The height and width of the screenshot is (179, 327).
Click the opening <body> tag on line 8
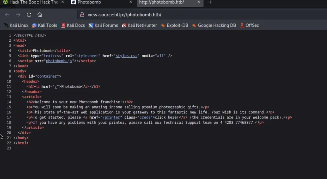pyautogui.click(x=20, y=71)
